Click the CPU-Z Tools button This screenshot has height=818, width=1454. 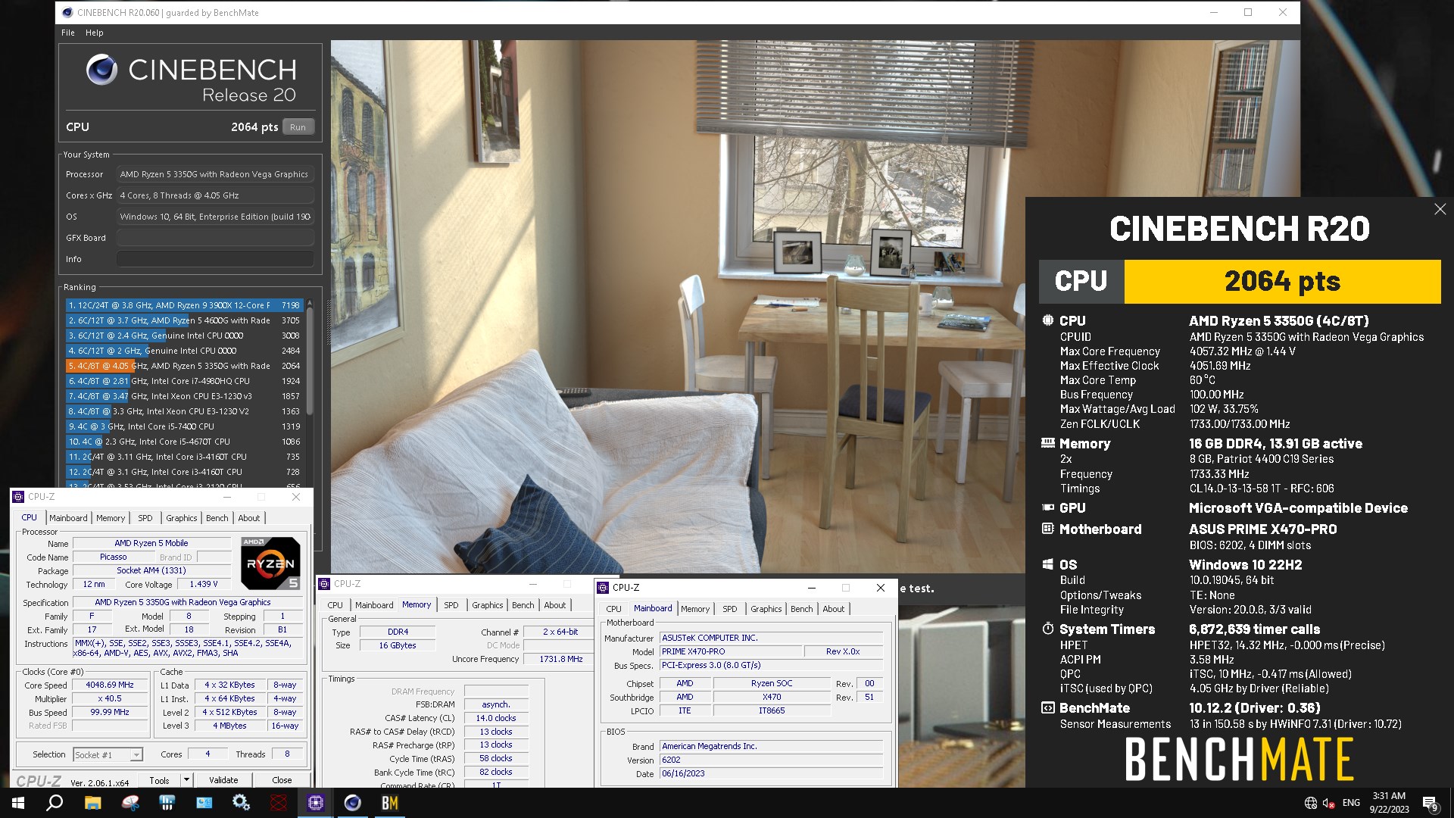[x=159, y=780]
